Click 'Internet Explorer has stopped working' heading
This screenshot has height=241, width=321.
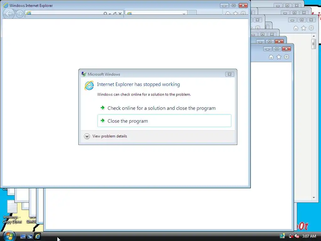tap(138, 84)
